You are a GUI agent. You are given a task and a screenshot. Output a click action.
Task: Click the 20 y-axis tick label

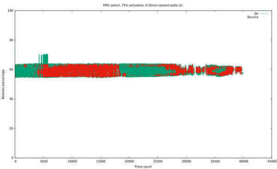click(11, 128)
